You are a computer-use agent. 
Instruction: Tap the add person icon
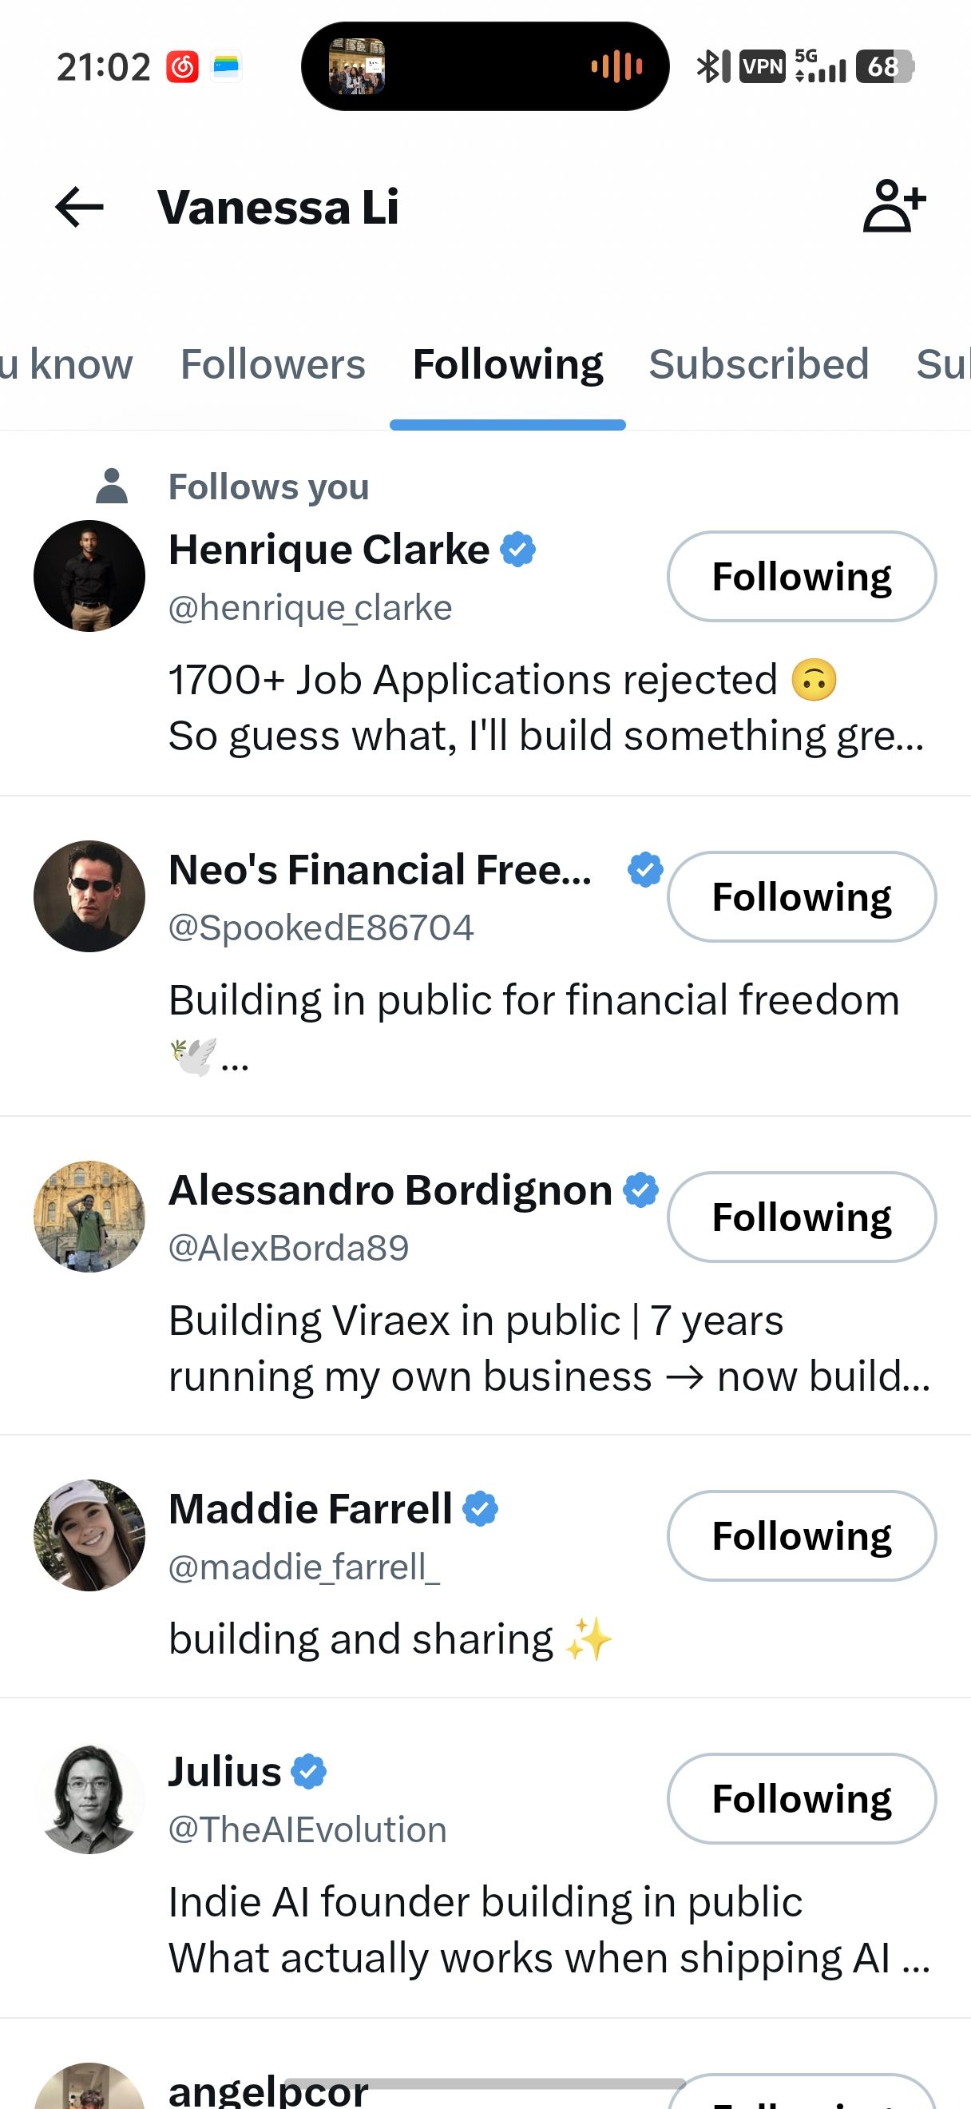894,205
